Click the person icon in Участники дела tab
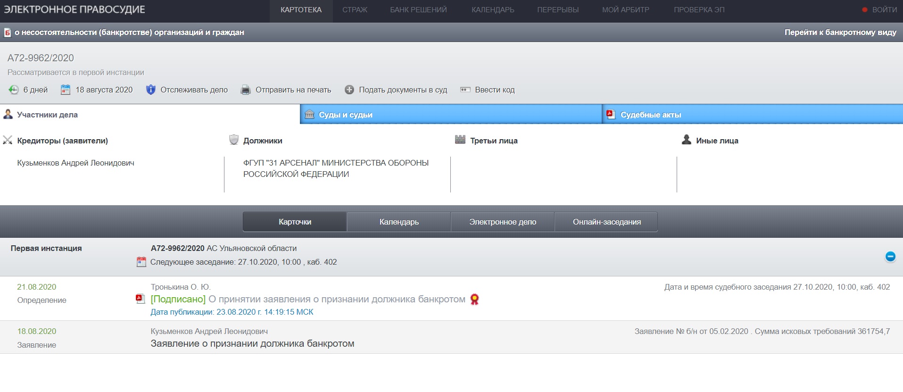Viewport: 903px width, 392px height. click(8, 114)
